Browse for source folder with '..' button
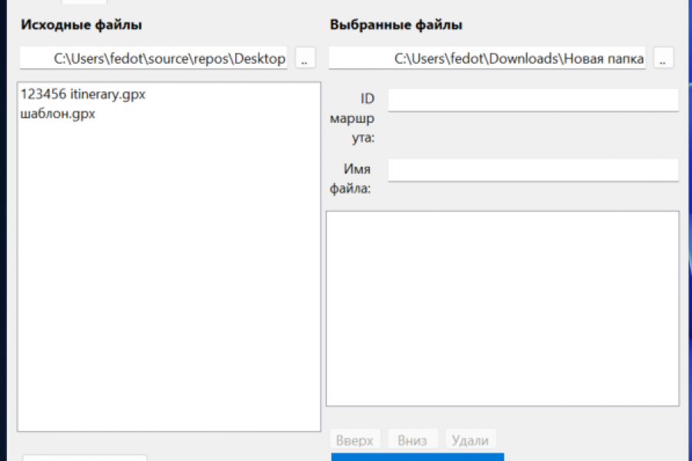 pyautogui.click(x=305, y=58)
